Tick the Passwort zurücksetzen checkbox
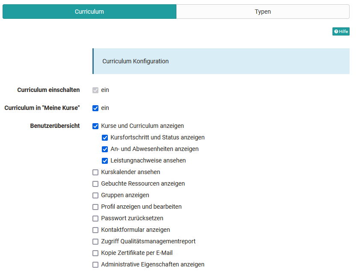The height and width of the screenshot is (275, 356). [x=95, y=219]
